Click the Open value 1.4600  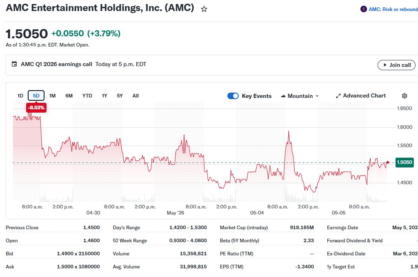pos(91,241)
